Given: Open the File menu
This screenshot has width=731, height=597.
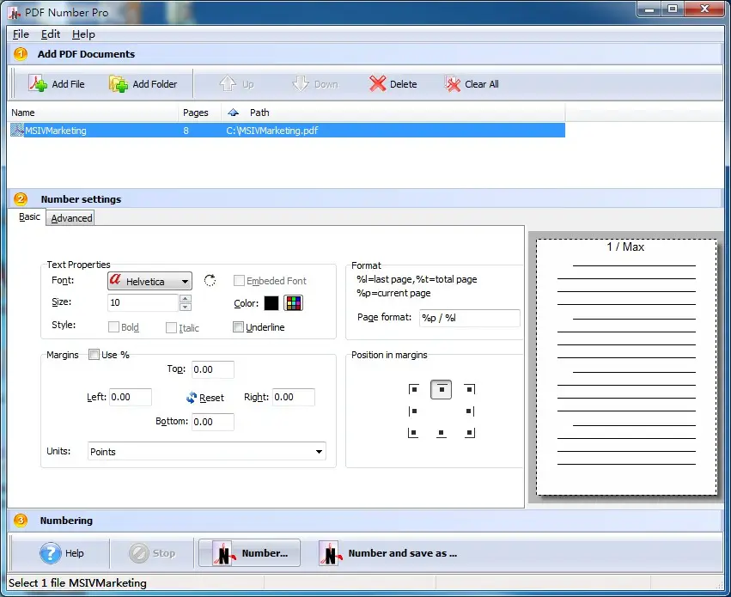Looking at the screenshot, I should click(21, 34).
